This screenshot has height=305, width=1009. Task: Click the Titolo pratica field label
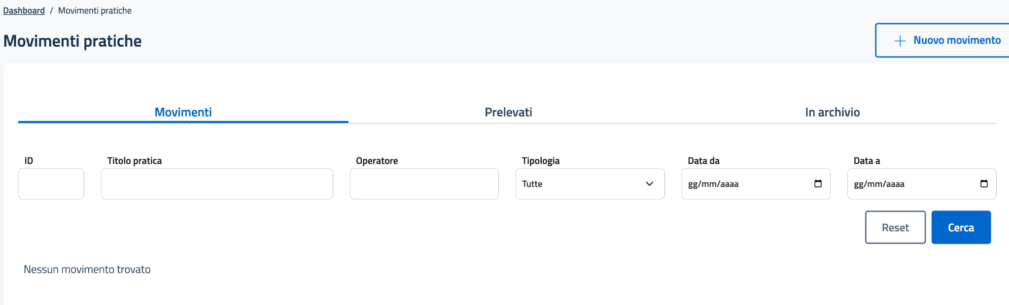point(134,161)
